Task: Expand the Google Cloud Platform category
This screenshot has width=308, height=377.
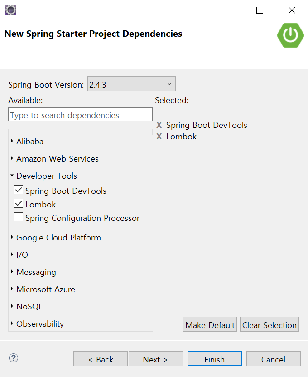Action: coord(12,238)
